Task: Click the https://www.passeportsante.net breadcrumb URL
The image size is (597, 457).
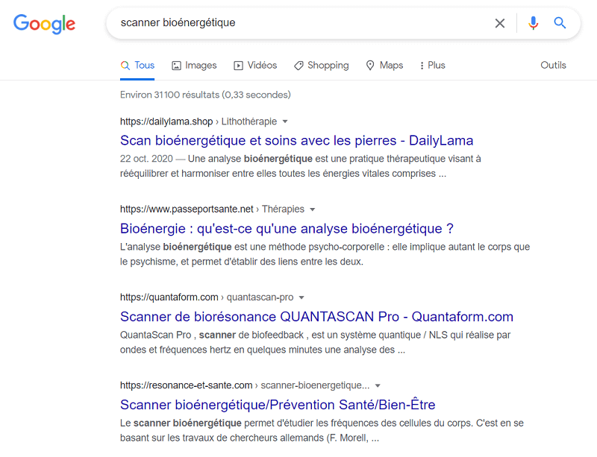Action: (x=187, y=209)
